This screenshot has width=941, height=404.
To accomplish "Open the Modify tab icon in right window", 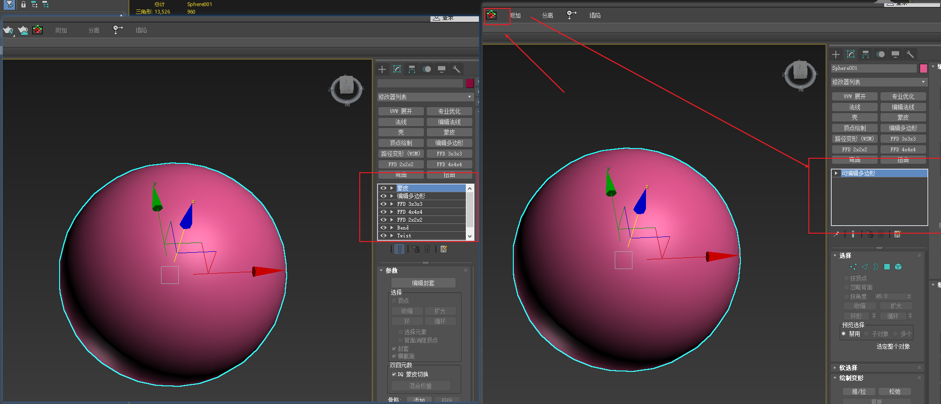I will pos(851,54).
